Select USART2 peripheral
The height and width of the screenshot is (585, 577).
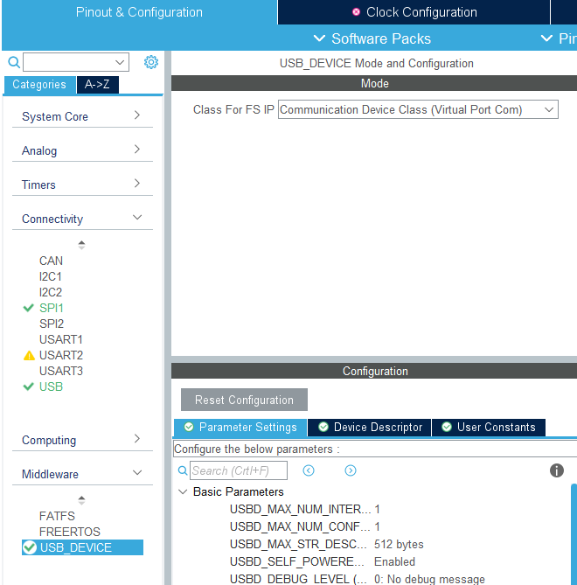click(61, 355)
